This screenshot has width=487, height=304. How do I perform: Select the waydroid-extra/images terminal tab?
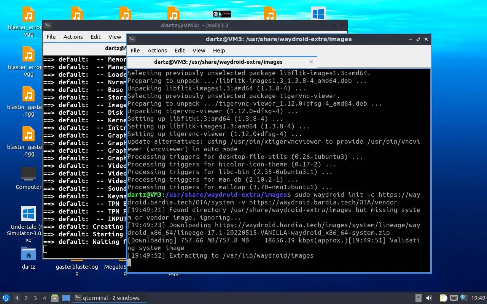click(222, 62)
